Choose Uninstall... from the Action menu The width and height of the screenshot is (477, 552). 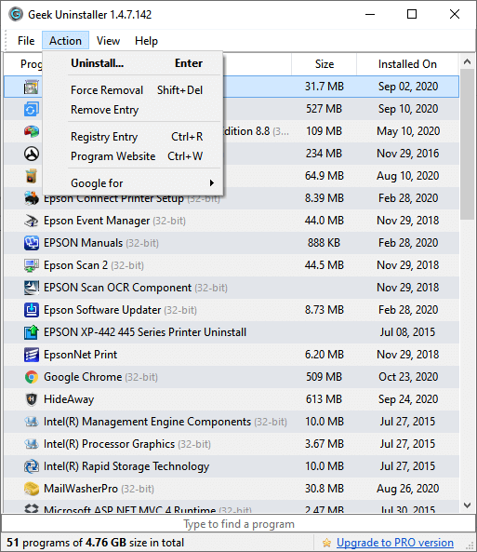click(x=133, y=63)
